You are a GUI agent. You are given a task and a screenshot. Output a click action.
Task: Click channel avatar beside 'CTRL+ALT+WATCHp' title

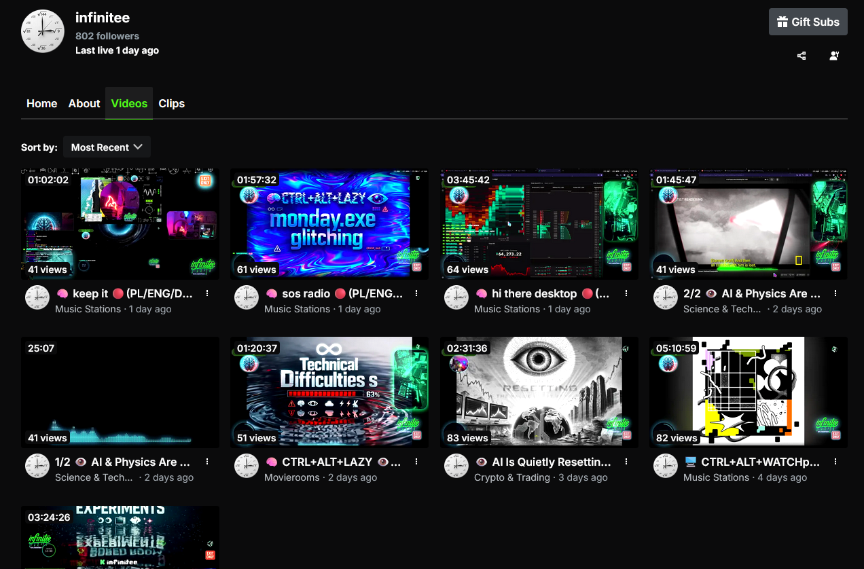tap(666, 466)
